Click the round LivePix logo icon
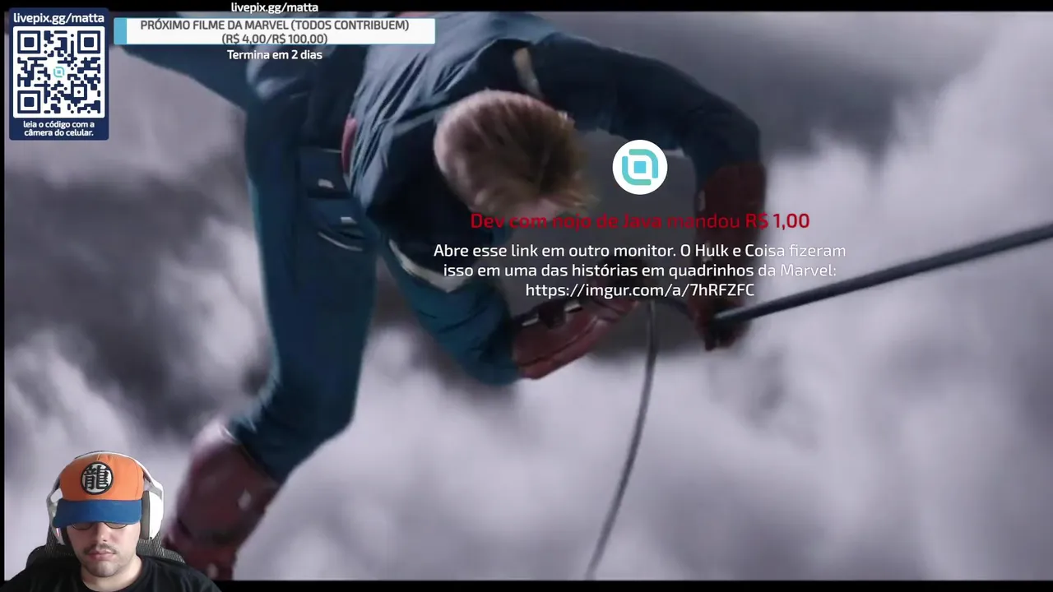Screen dimensions: 1053x592 pos(640,168)
